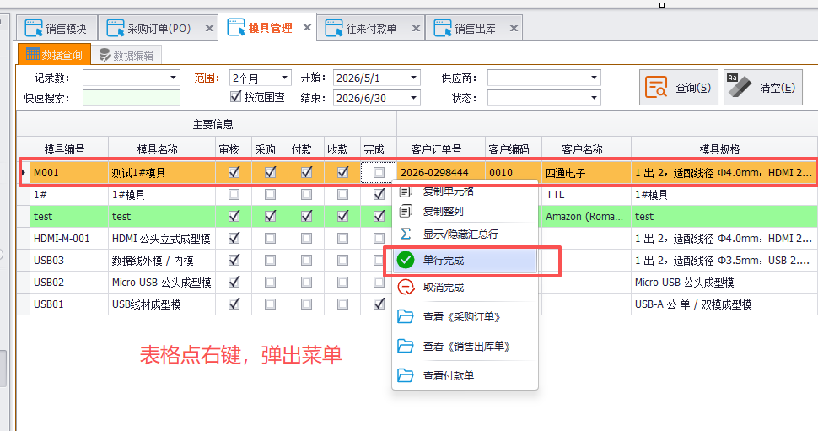Screen dimensions: 818x431
Task: Select the USB线材成型模 cell
Action: [162, 304]
